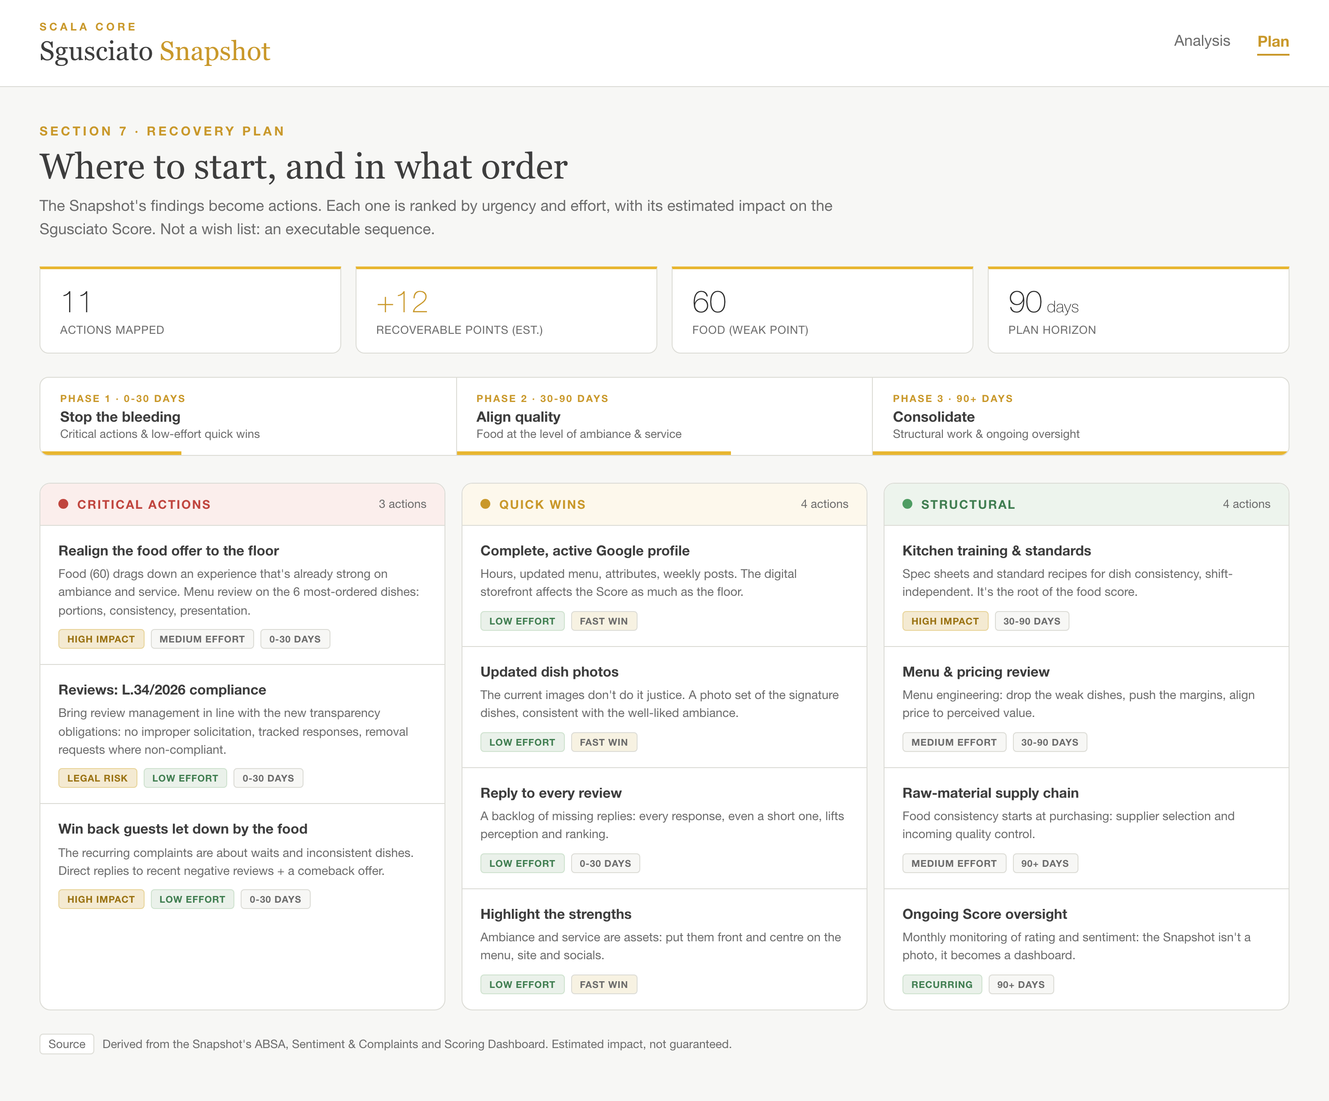Click 90+ Days tag under Ongoing Score oversight
The height and width of the screenshot is (1101, 1329).
coord(1021,985)
